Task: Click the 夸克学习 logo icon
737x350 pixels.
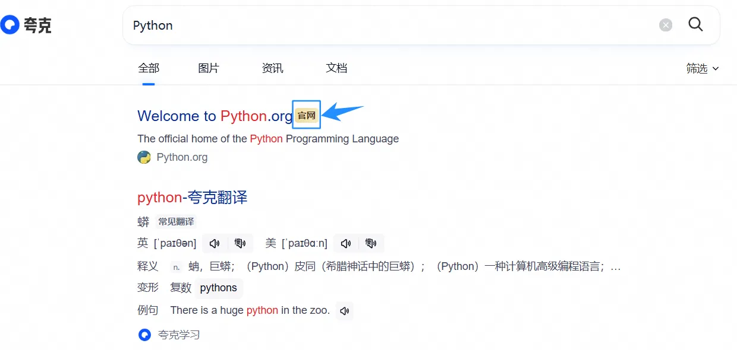Action: pos(144,335)
